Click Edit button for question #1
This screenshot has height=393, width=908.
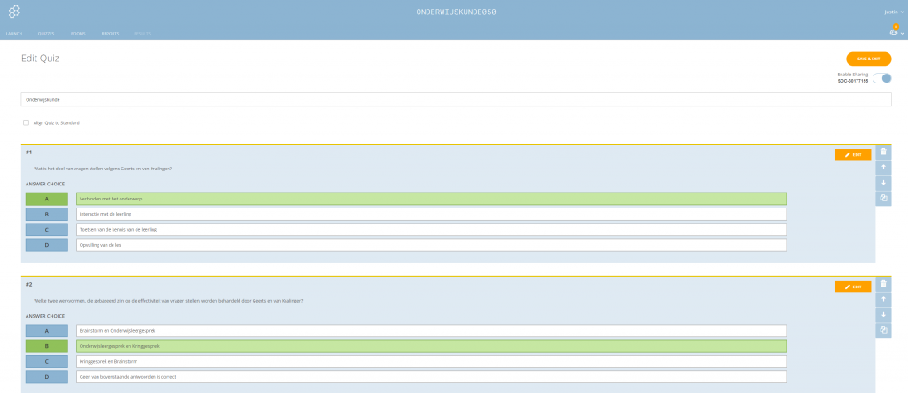(x=852, y=154)
